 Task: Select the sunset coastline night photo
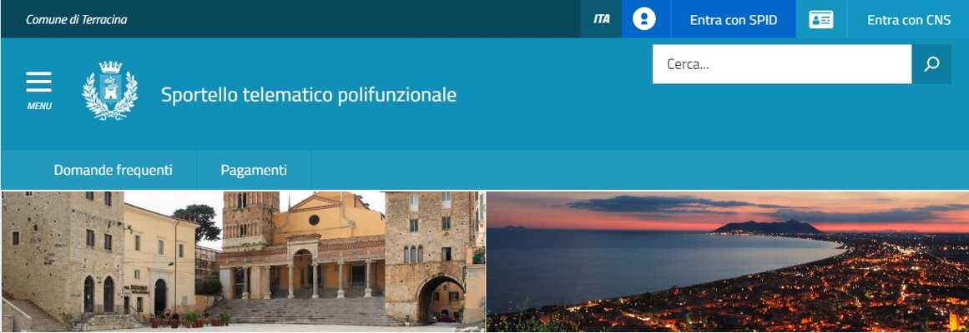click(x=727, y=261)
